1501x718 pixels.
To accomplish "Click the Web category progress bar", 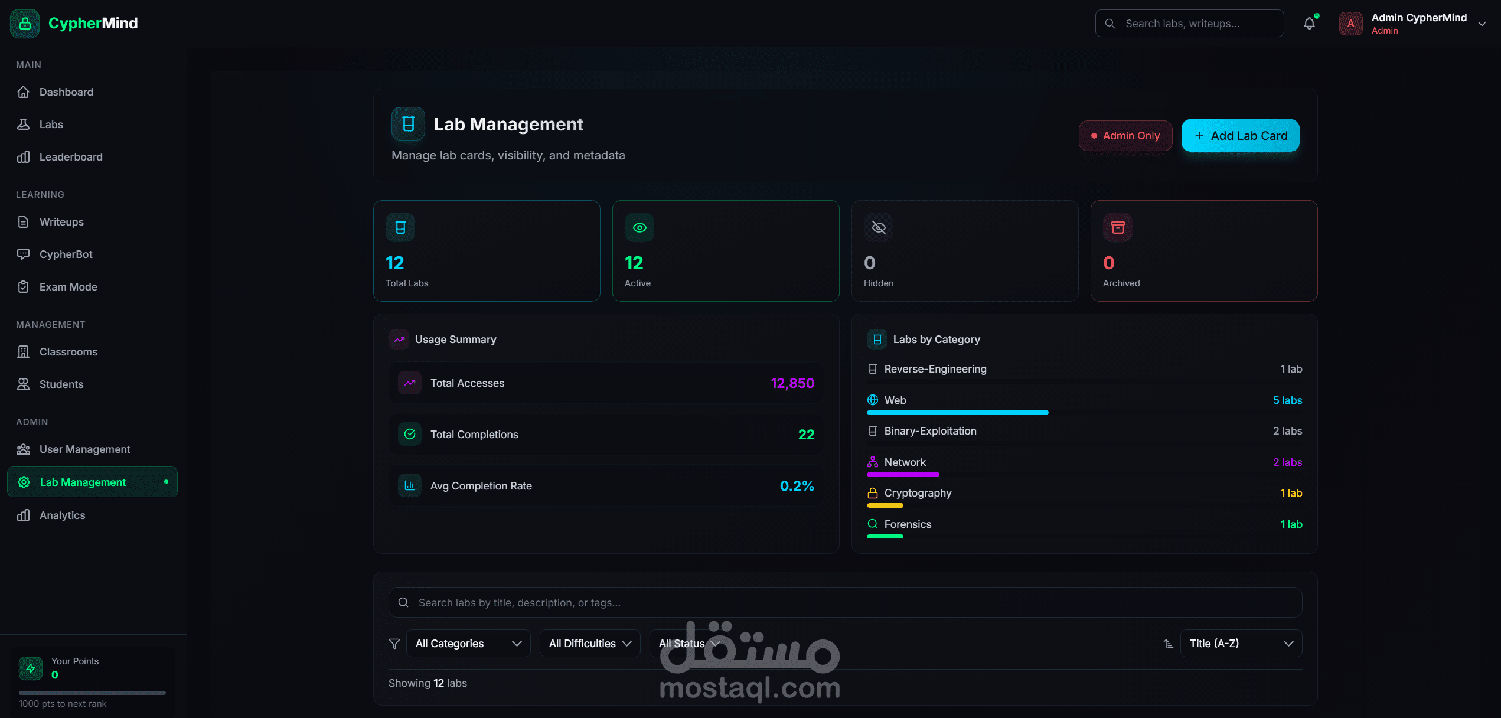I will 957,412.
